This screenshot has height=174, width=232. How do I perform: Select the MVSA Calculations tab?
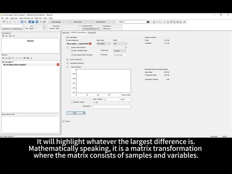click(x=79, y=33)
